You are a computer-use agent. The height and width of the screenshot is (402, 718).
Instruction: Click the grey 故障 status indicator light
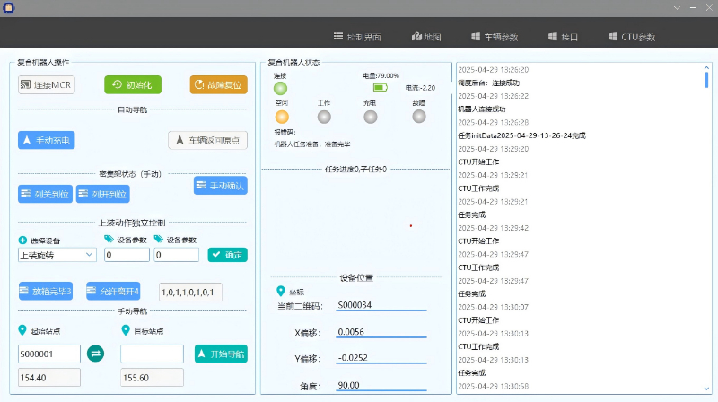click(x=419, y=117)
